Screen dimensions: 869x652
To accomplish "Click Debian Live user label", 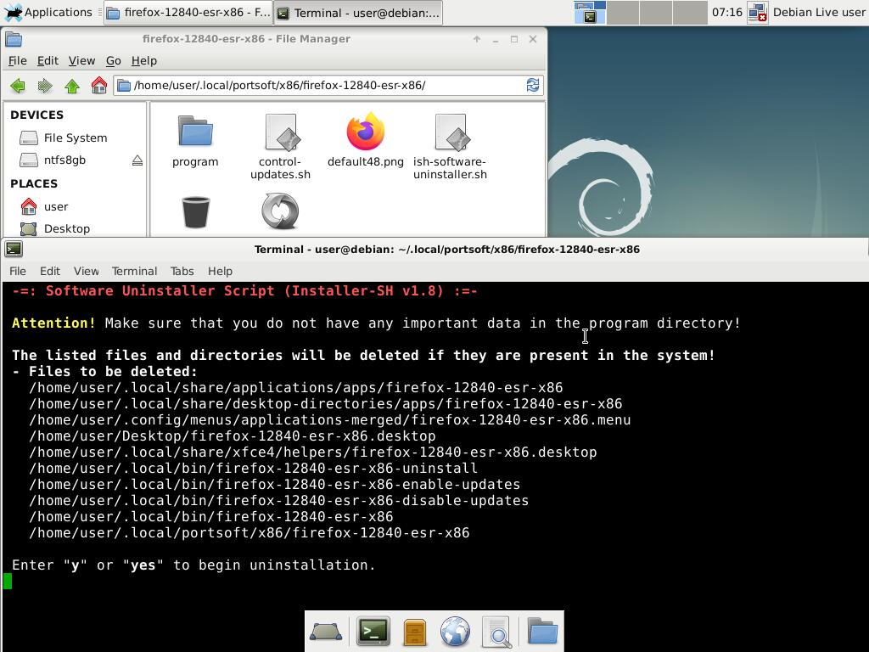I will tap(819, 12).
